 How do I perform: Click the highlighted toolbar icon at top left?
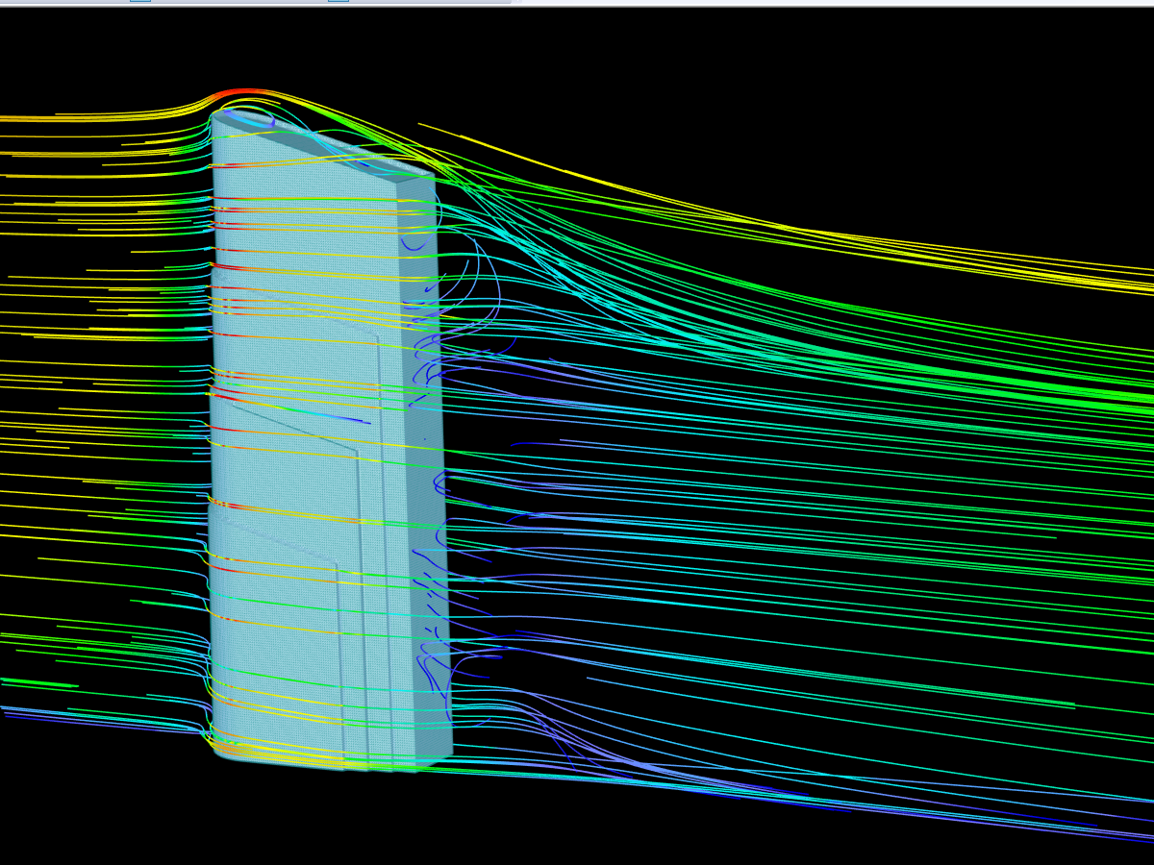point(140,2)
